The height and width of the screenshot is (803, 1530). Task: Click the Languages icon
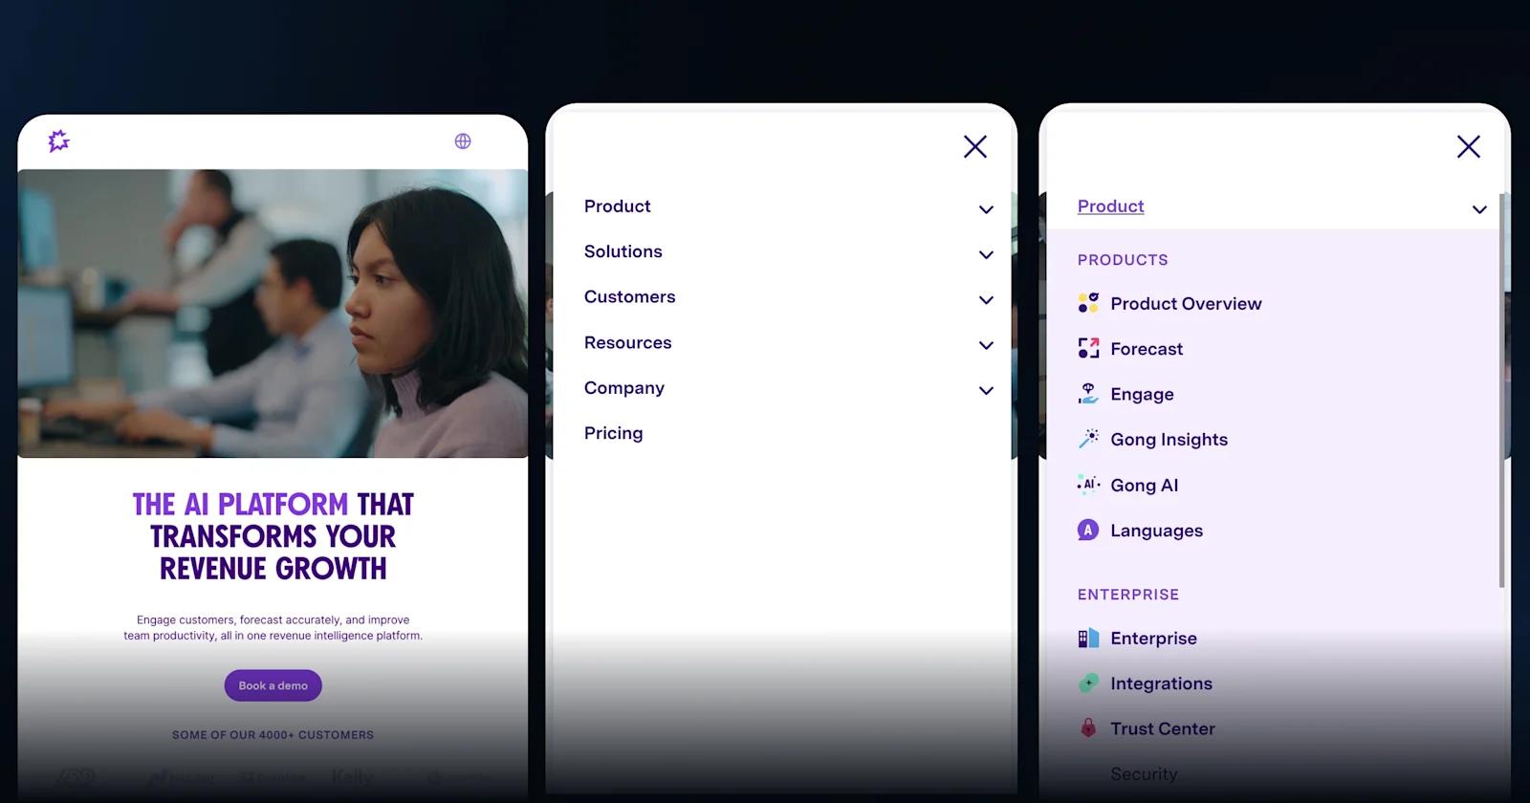pyautogui.click(x=1088, y=531)
